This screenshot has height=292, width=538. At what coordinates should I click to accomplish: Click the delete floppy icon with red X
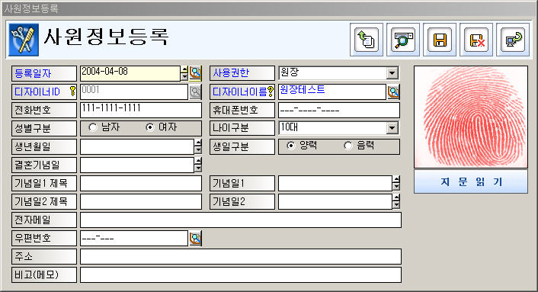click(476, 40)
